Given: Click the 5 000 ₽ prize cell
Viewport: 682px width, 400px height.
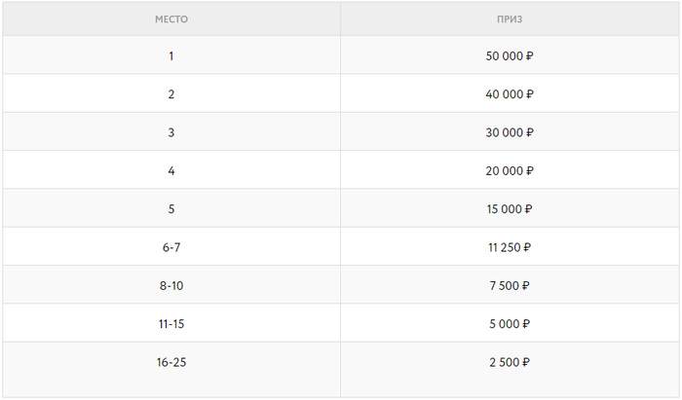Looking at the screenshot, I should point(510,323).
